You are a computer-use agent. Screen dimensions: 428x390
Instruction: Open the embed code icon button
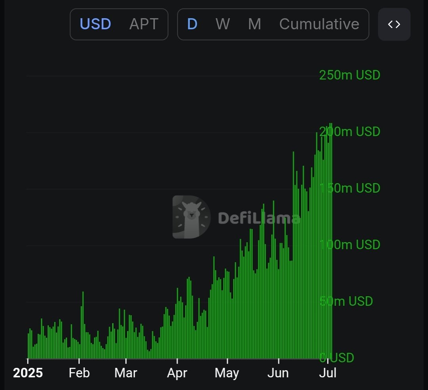pos(394,24)
